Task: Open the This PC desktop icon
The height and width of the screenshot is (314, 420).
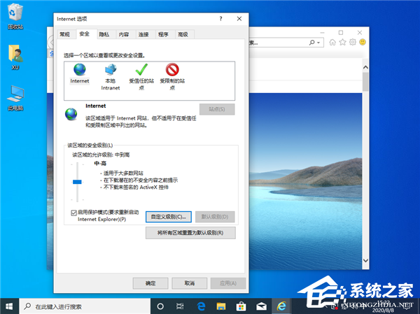Action: [x=15, y=98]
